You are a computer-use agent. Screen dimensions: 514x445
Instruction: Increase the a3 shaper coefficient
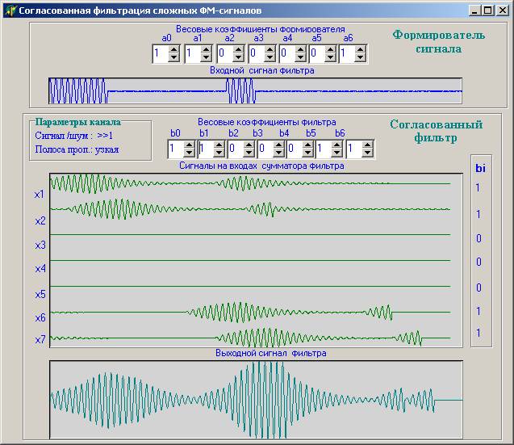[x=270, y=50]
